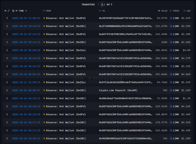Open the TO column filter
Image resolution: width=196 pixels, height=144 pixels.
point(100,11)
